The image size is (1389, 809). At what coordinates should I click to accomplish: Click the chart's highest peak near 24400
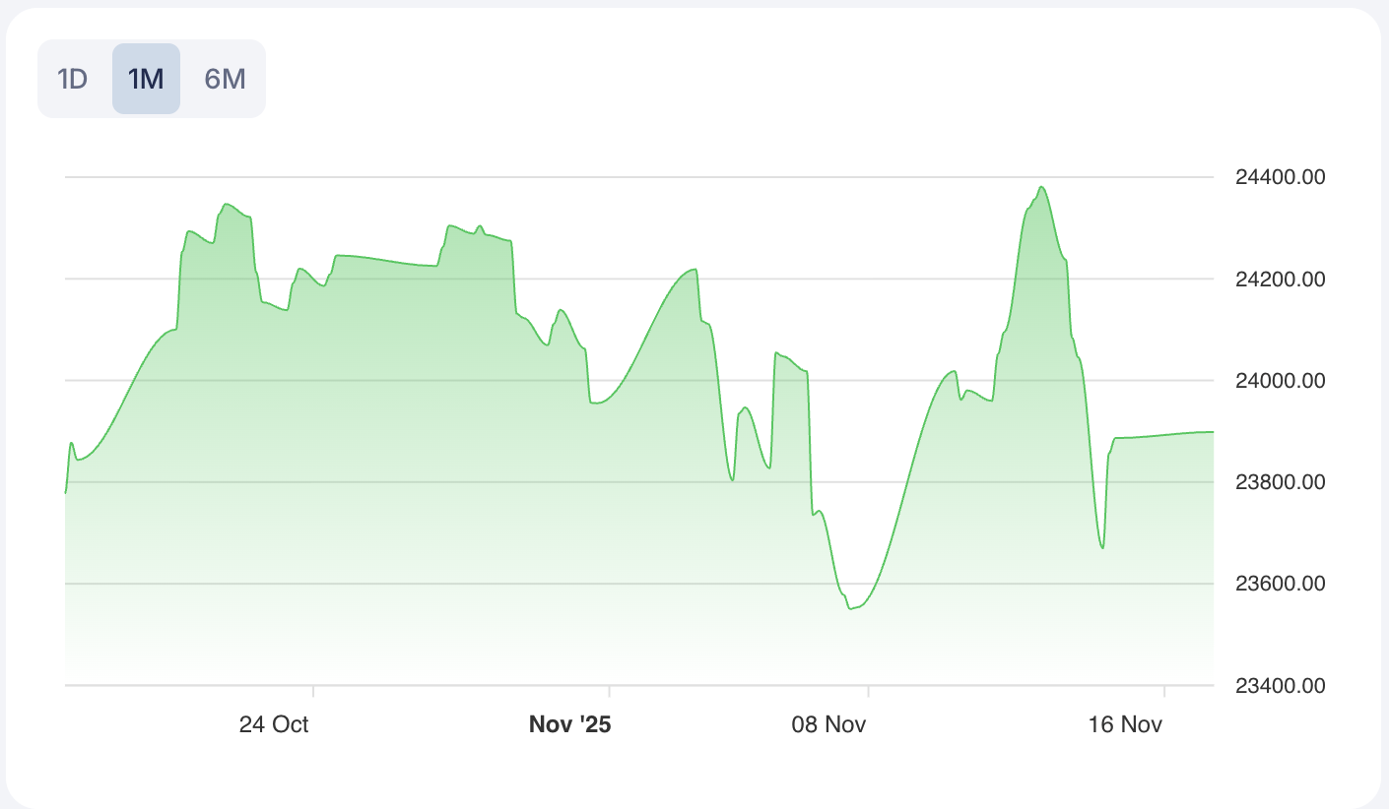click(x=1041, y=187)
